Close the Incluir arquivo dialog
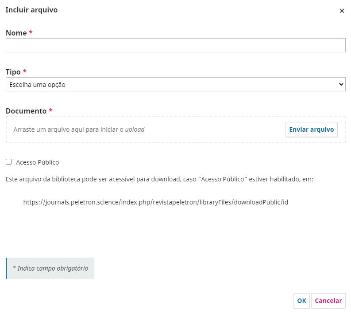 tap(342, 11)
